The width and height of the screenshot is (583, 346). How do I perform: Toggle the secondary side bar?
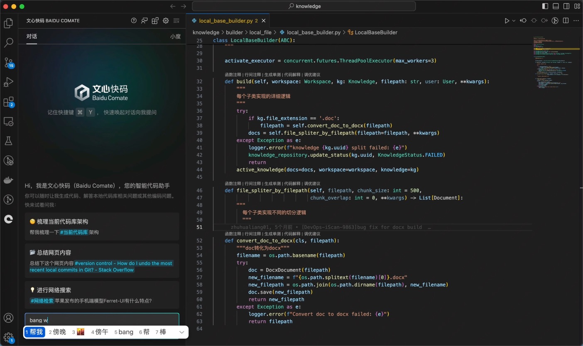point(566,6)
